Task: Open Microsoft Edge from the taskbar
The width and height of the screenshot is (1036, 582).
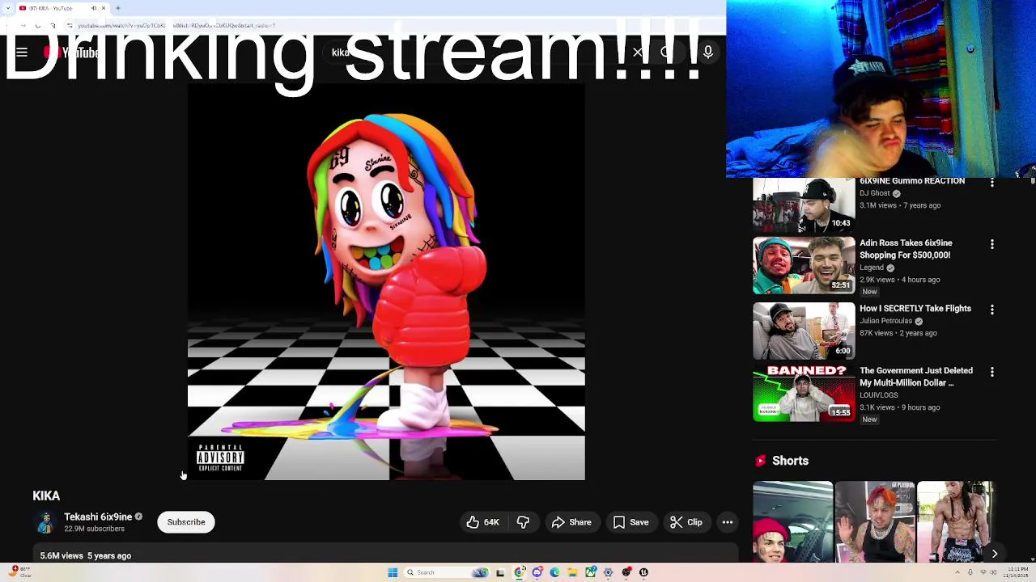Action: tap(554, 572)
